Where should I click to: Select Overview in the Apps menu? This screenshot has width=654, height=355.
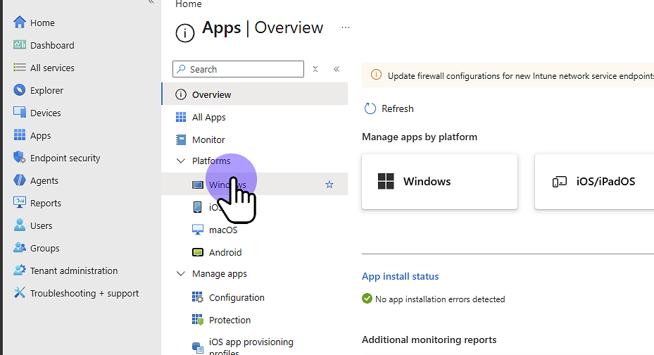coord(255,94)
